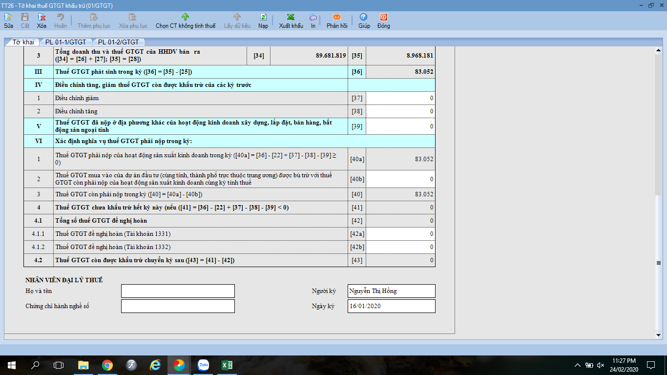Export with the Xuất khẩu Excel icon
Viewport: 667px width, 375px height.
[291, 17]
